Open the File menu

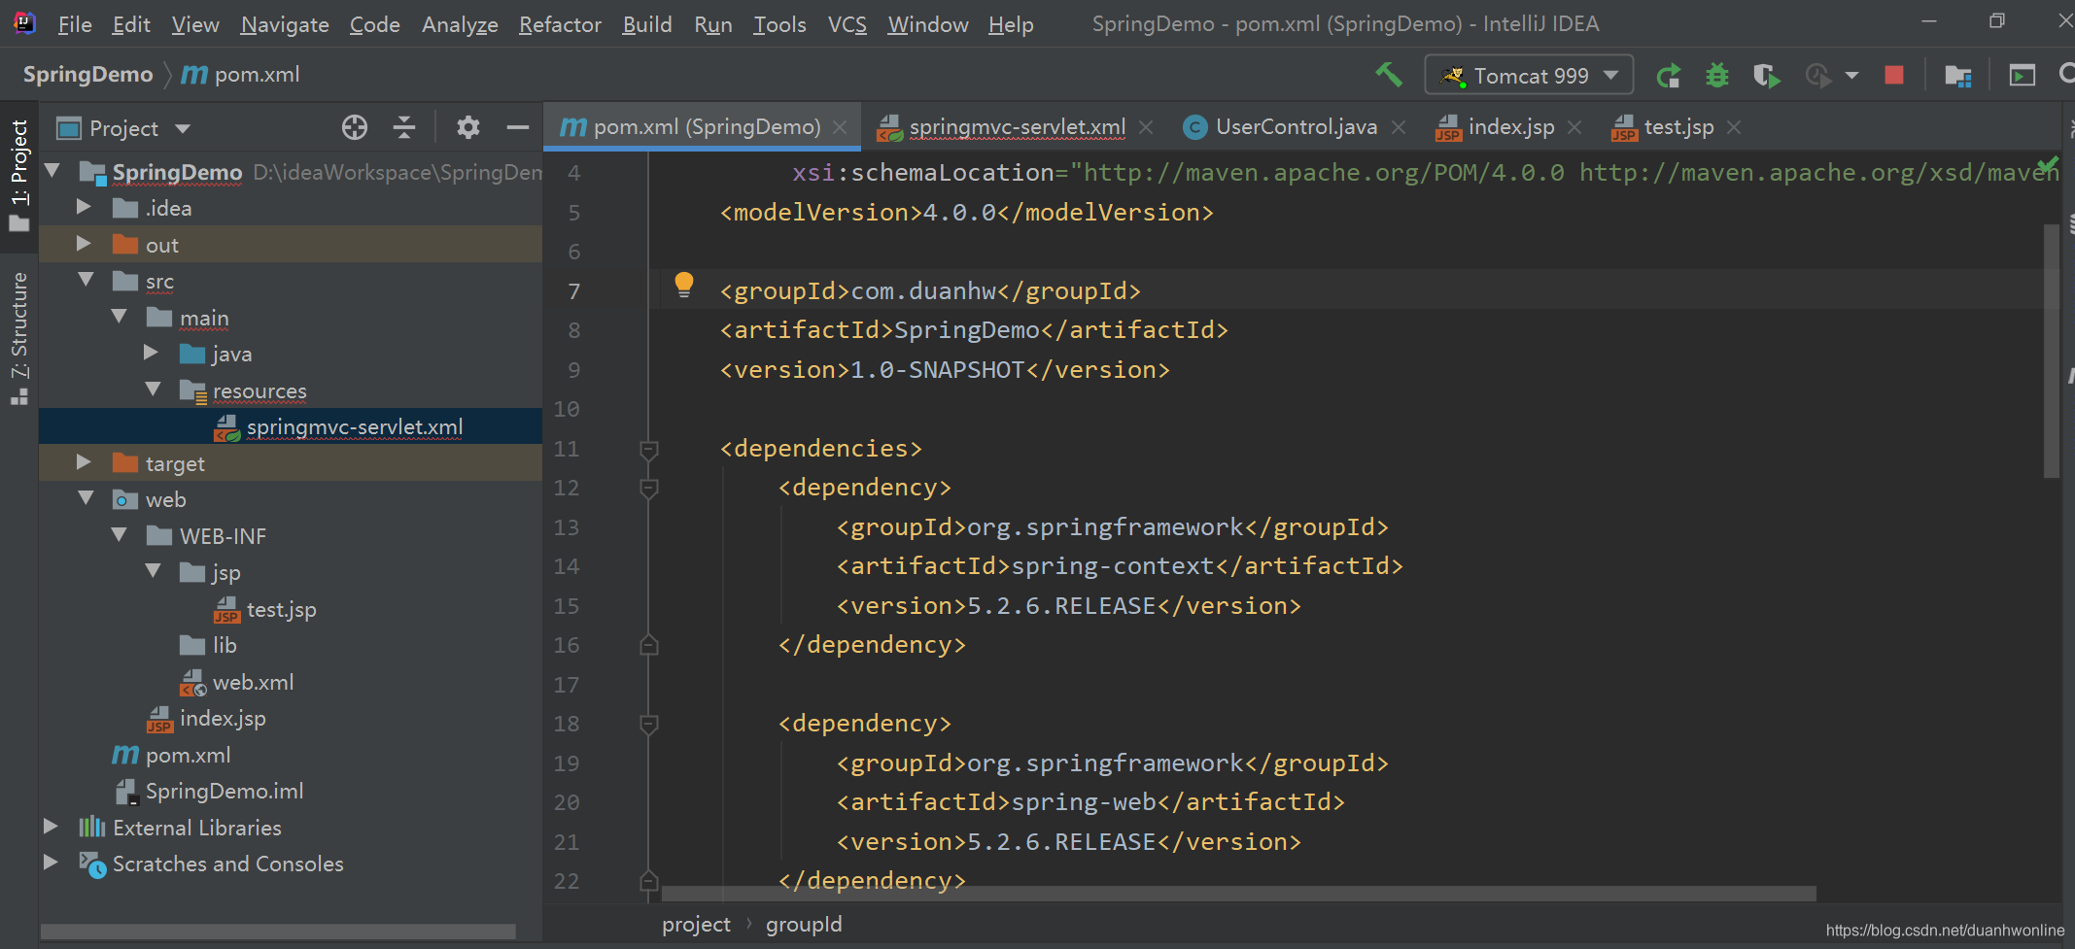[x=75, y=24]
